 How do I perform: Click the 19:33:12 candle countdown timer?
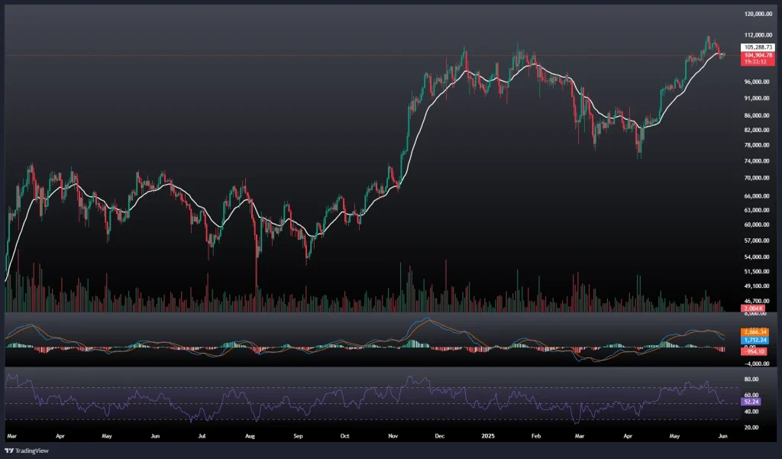[x=758, y=62]
